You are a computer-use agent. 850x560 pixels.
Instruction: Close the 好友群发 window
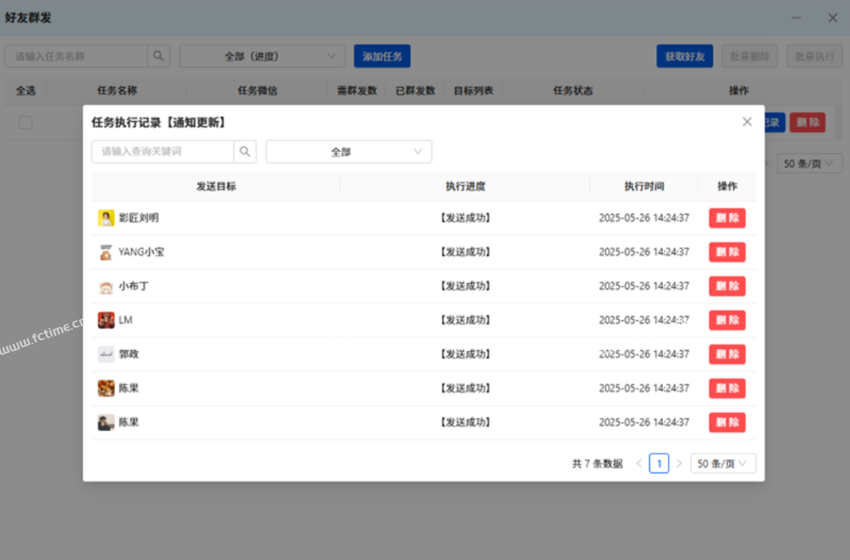click(x=833, y=18)
